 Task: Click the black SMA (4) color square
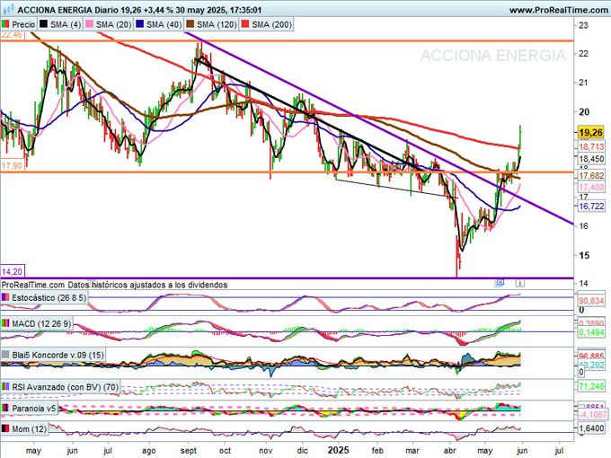44,24
